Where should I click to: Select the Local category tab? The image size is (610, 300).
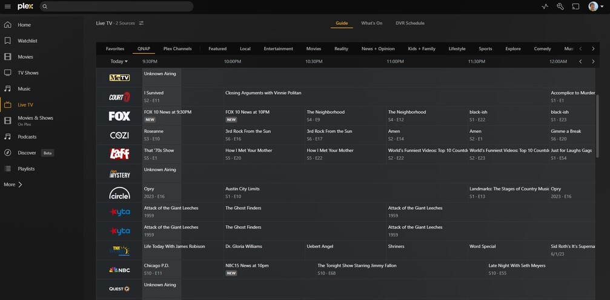245,48
